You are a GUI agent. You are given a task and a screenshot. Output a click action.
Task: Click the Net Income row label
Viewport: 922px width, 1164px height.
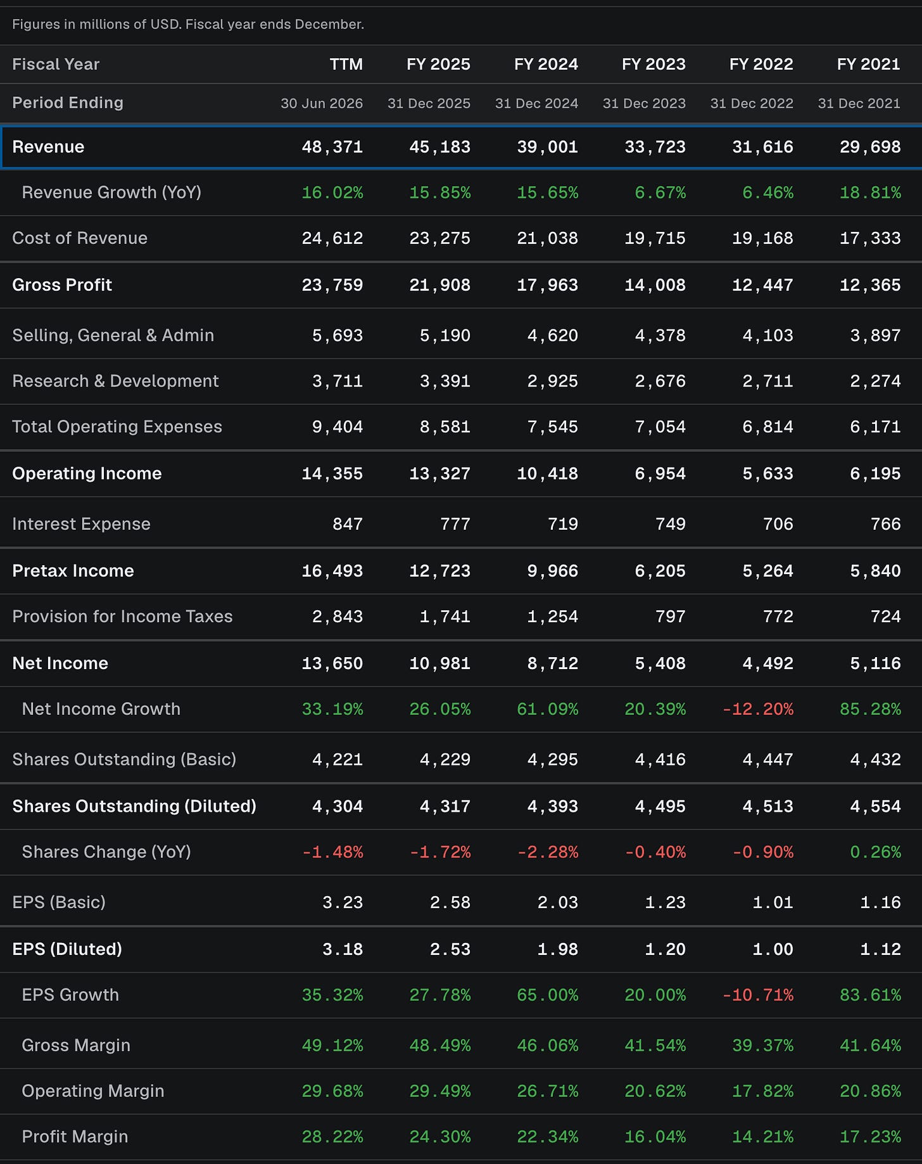(x=60, y=663)
